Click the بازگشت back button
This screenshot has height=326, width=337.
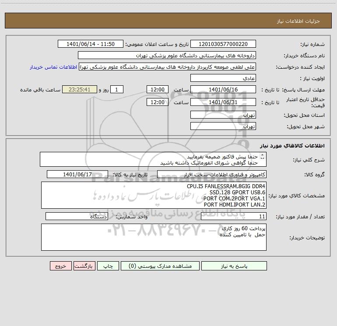pos(84,266)
